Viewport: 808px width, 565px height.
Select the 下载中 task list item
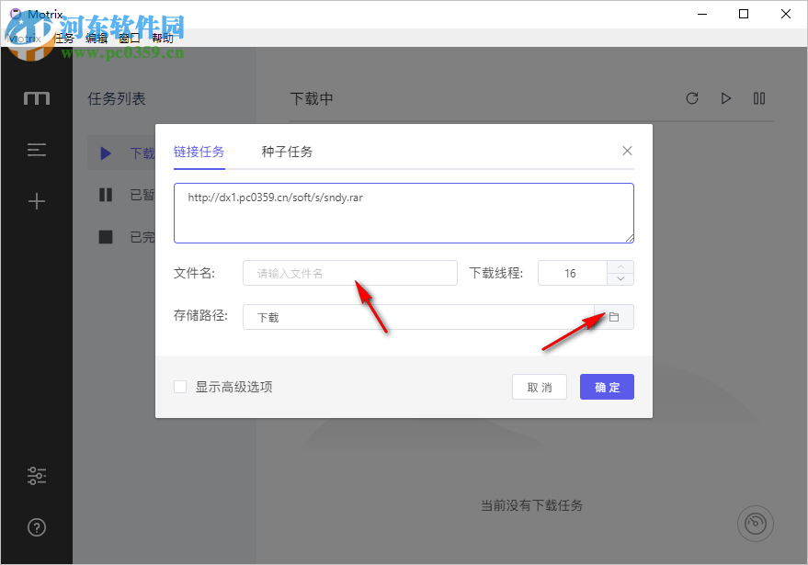tap(121, 153)
